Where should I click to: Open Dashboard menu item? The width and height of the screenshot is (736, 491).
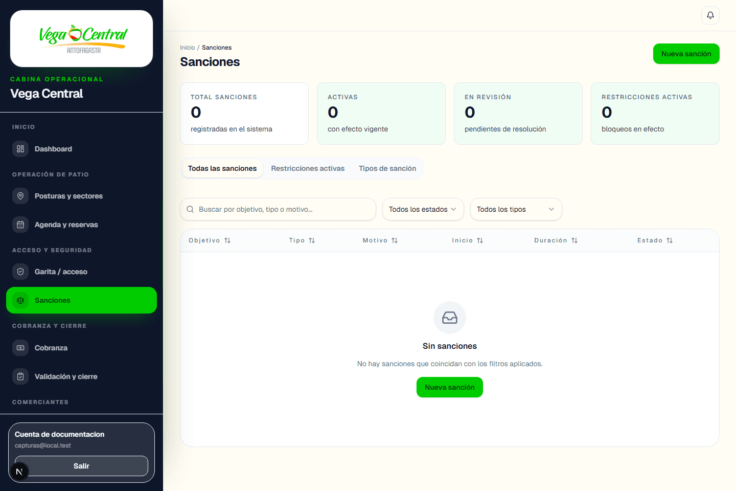[x=81, y=149]
